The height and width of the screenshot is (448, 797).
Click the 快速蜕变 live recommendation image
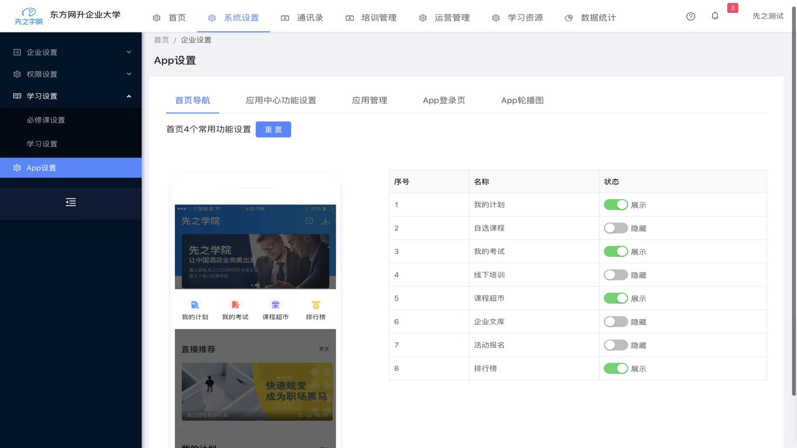point(257,391)
